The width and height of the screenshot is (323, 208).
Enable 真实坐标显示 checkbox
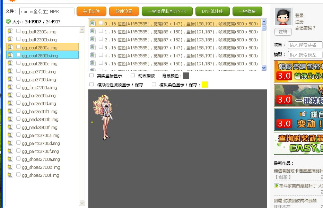click(x=91, y=75)
